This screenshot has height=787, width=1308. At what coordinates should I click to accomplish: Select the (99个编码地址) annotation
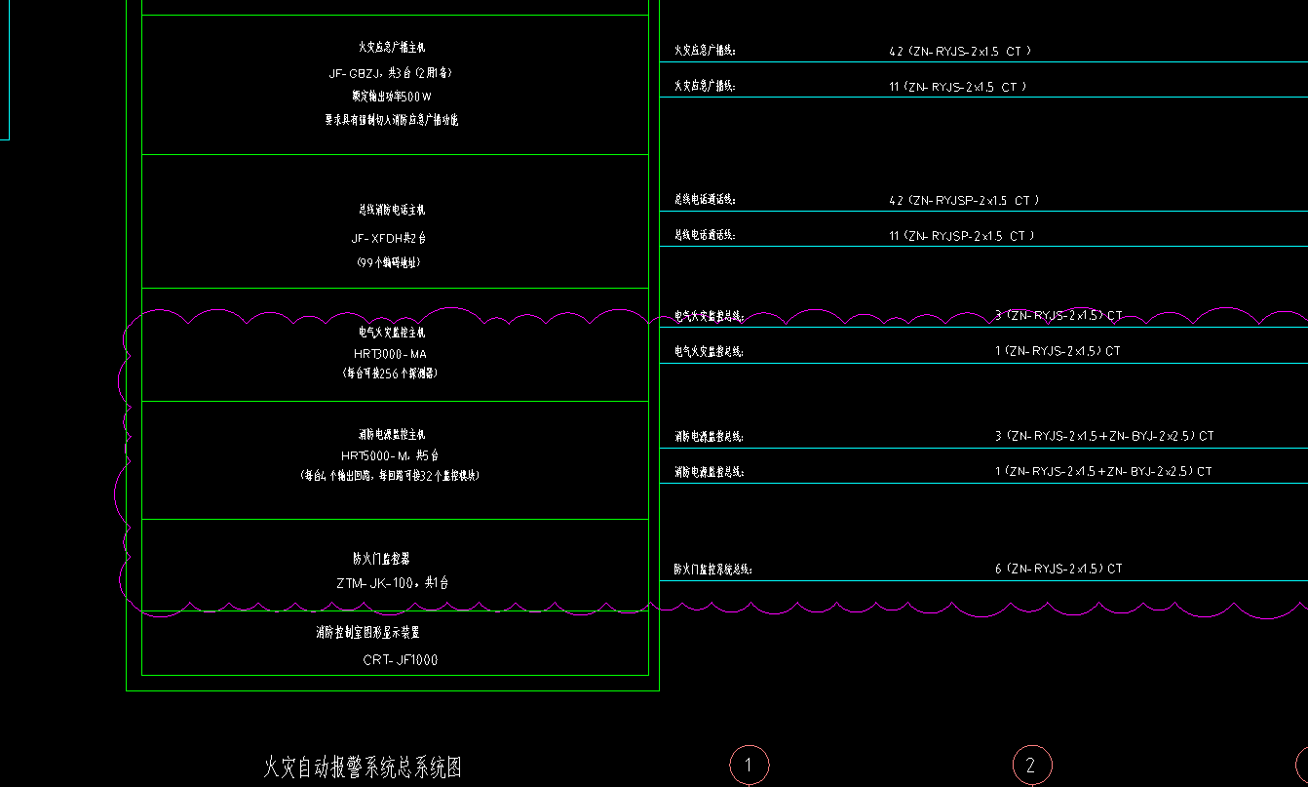(x=389, y=262)
